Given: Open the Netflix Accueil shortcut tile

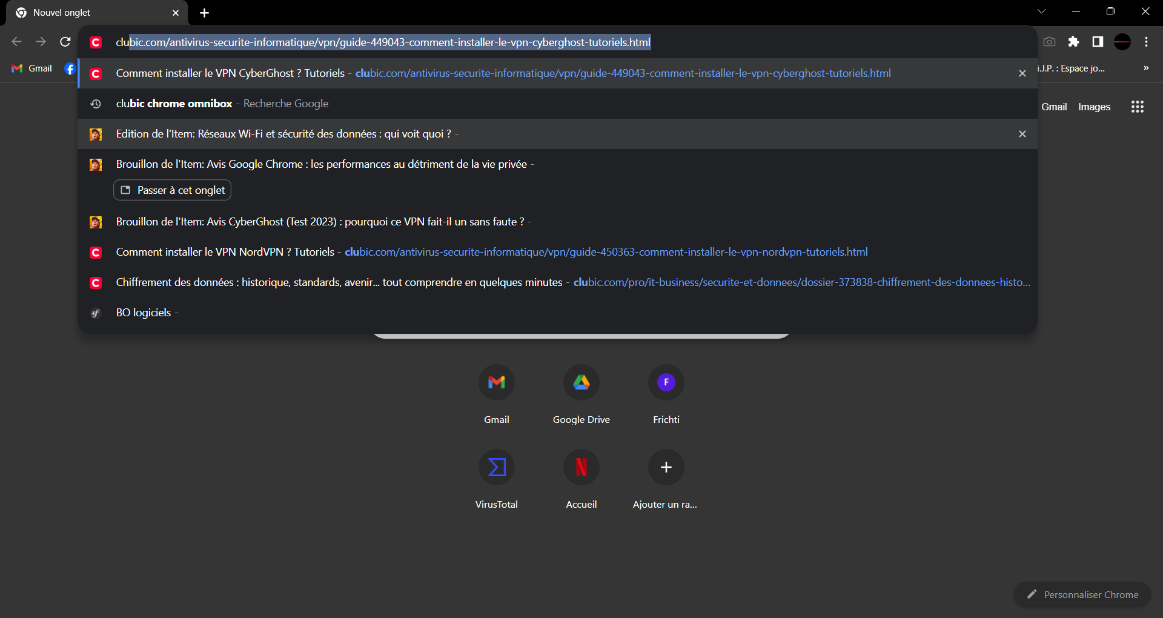Looking at the screenshot, I should coord(581,479).
